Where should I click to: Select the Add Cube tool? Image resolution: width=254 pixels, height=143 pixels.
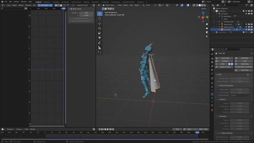pyautogui.click(x=100, y=53)
